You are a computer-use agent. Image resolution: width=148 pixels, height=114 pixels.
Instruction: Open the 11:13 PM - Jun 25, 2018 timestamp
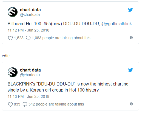coord(29,97)
